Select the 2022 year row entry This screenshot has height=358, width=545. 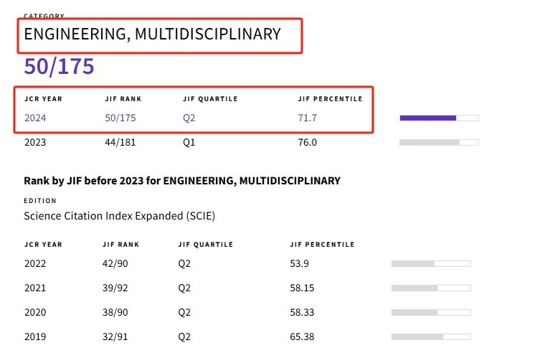click(x=35, y=263)
